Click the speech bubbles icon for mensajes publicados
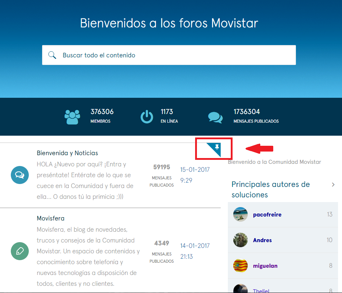 [x=215, y=117]
